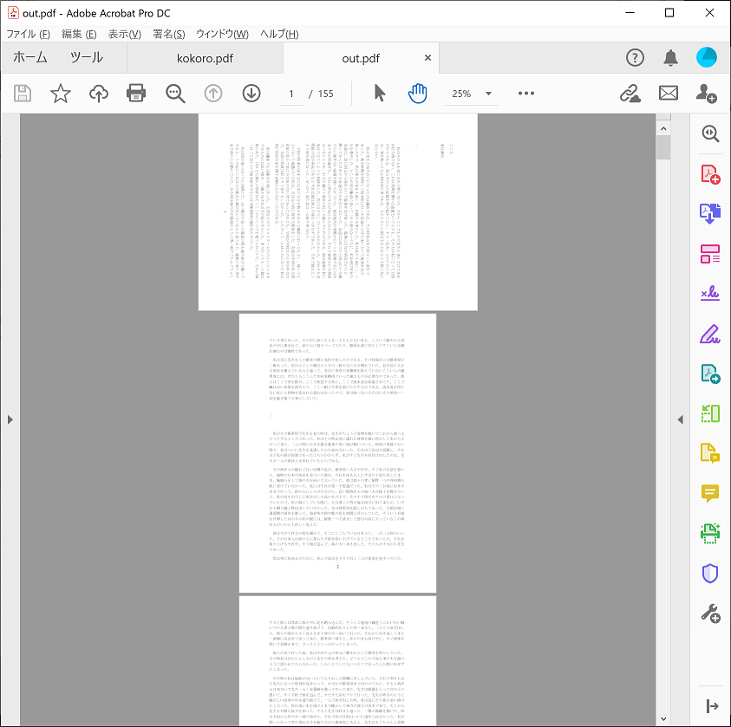Collapse the right tools pane arrow icon
The image size is (731, 727).
click(712, 706)
